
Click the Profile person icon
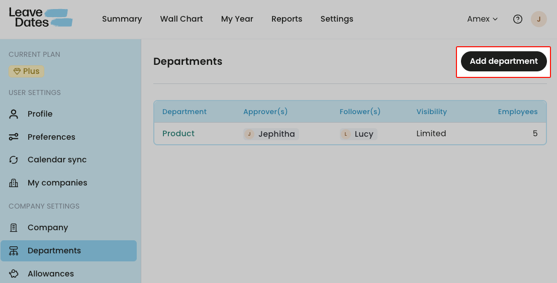pyautogui.click(x=14, y=114)
